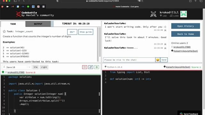Open a new Safari tab with plus icon
This screenshot has height=115, width=205.
196,1
